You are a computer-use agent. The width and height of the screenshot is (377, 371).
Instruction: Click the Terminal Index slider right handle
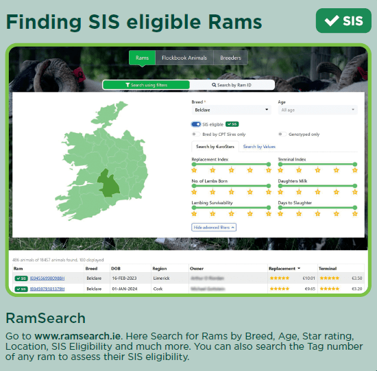355,165
